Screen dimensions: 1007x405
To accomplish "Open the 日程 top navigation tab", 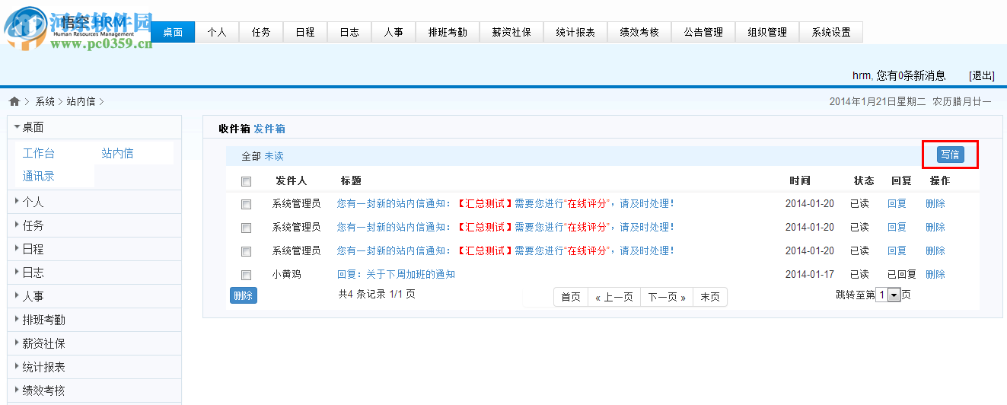I will pyautogui.click(x=306, y=32).
